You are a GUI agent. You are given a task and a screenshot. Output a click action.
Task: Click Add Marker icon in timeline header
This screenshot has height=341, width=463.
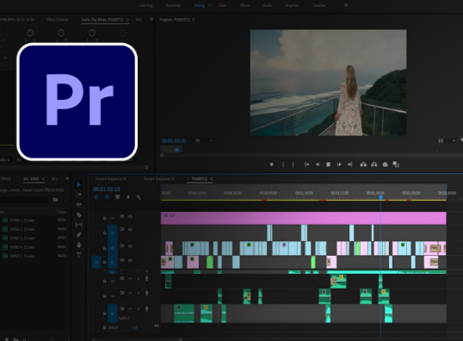tap(128, 197)
